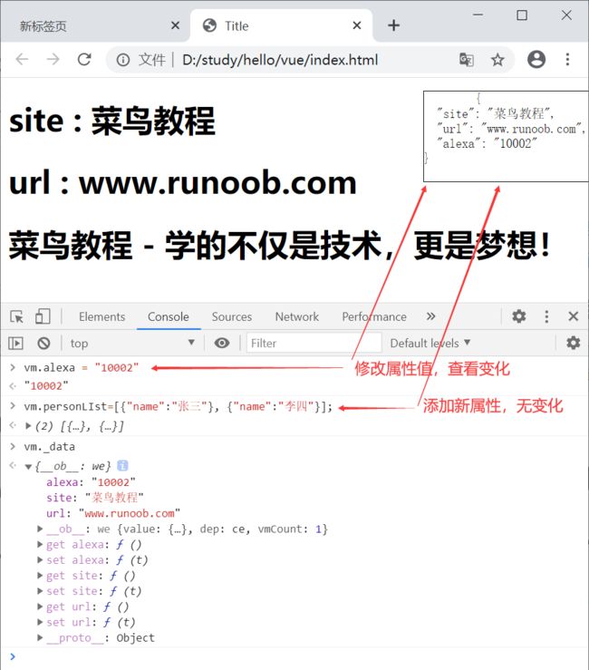Expand set site function
This screenshot has width=589, height=670.
click(40, 591)
